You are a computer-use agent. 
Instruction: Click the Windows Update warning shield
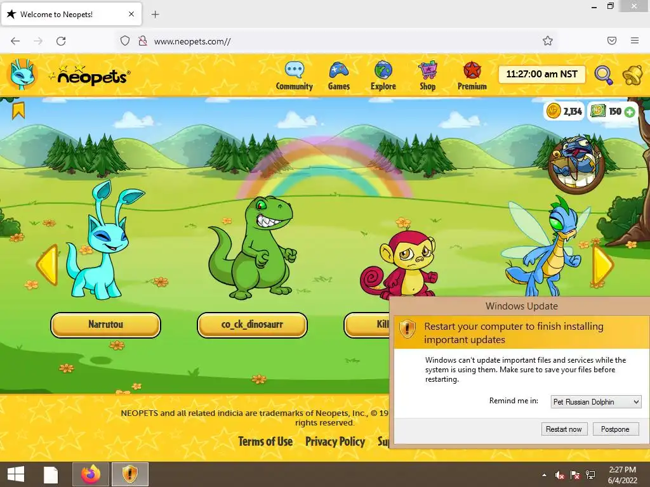point(407,329)
